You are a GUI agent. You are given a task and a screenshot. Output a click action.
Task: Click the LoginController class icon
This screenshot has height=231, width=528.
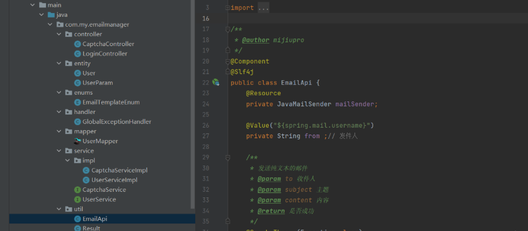(78, 54)
